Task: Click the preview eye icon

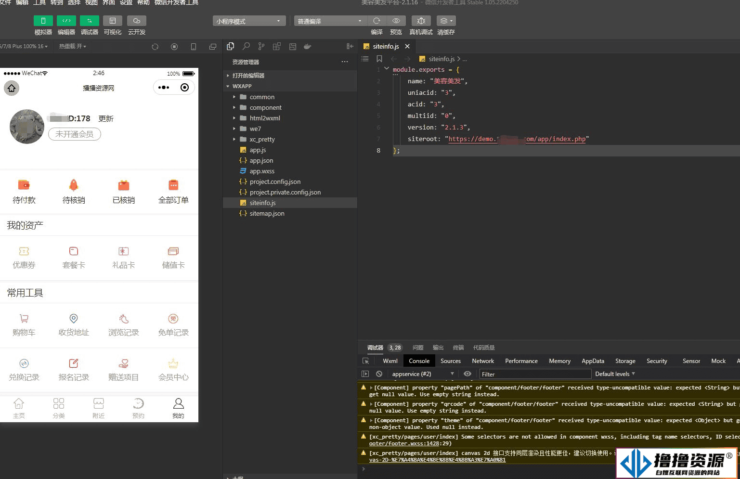Action: (396, 21)
